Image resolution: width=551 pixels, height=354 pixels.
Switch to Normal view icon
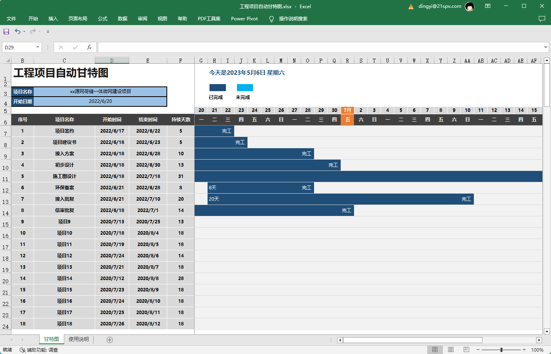(x=435, y=350)
